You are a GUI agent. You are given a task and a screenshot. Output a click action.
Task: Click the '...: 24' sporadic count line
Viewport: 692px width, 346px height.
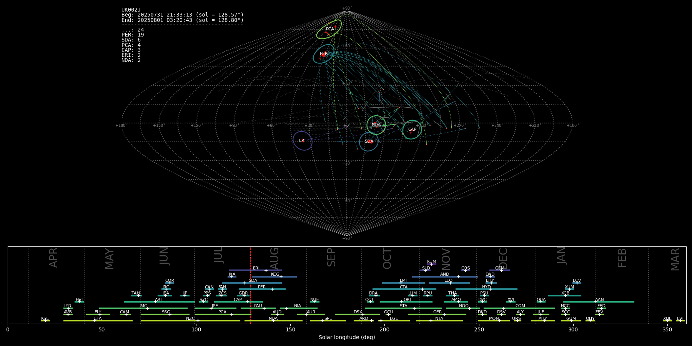(x=133, y=30)
